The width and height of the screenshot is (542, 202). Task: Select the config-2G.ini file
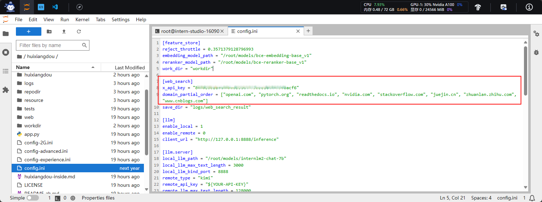[78, 143]
